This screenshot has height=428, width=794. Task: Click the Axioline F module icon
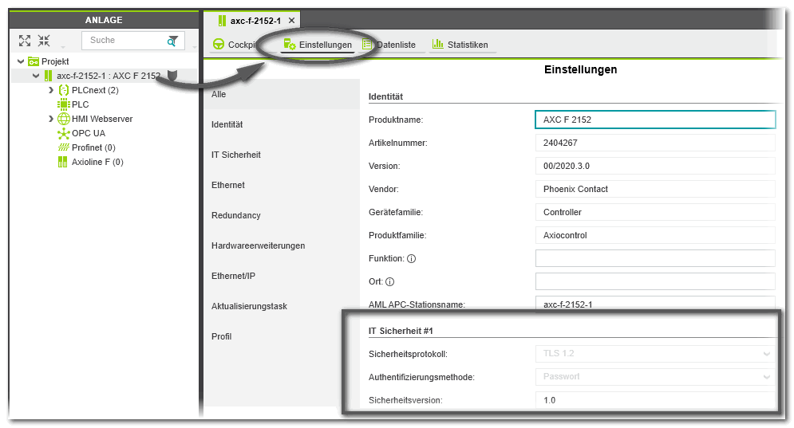tap(63, 162)
